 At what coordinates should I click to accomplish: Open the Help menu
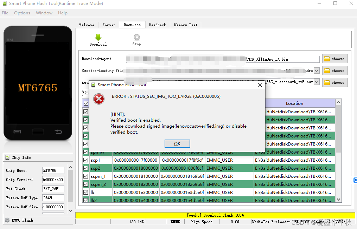pos(63,13)
